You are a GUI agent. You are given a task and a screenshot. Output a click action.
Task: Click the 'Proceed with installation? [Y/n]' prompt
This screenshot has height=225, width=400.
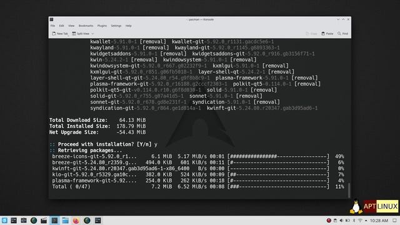105,144
